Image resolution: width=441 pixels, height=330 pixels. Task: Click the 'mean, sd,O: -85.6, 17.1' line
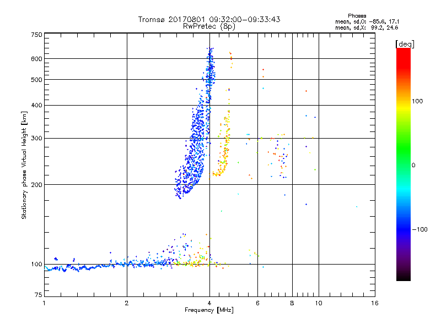367,21
